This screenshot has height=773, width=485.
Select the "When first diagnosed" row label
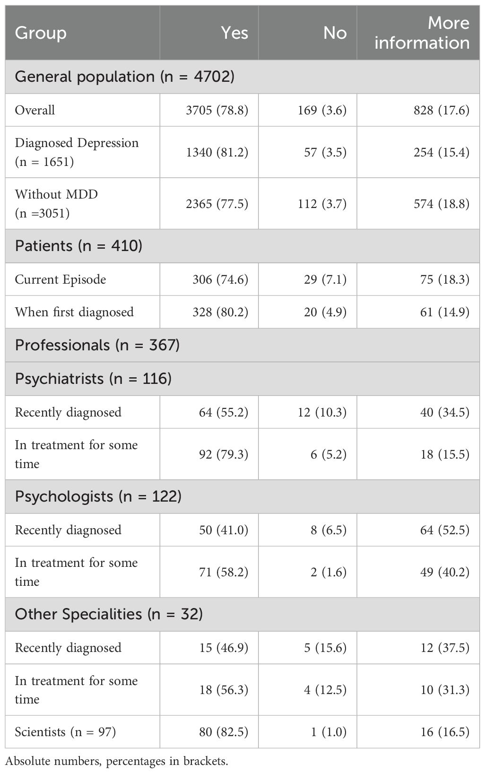[74, 312]
